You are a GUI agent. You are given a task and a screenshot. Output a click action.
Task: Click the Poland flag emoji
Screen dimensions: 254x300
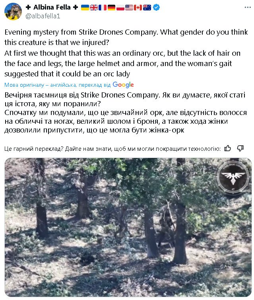[120, 7]
